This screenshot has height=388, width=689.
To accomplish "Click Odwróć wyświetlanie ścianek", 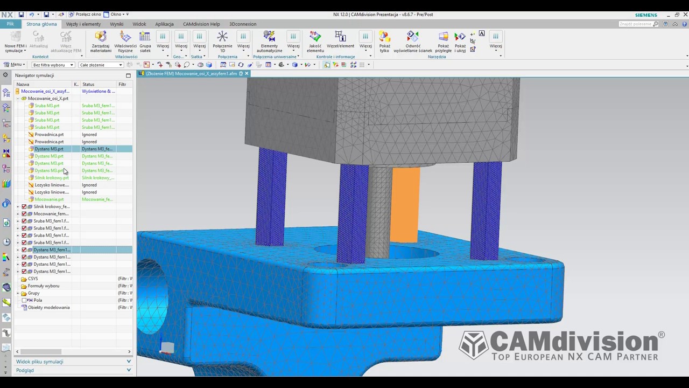I will pos(413,41).
